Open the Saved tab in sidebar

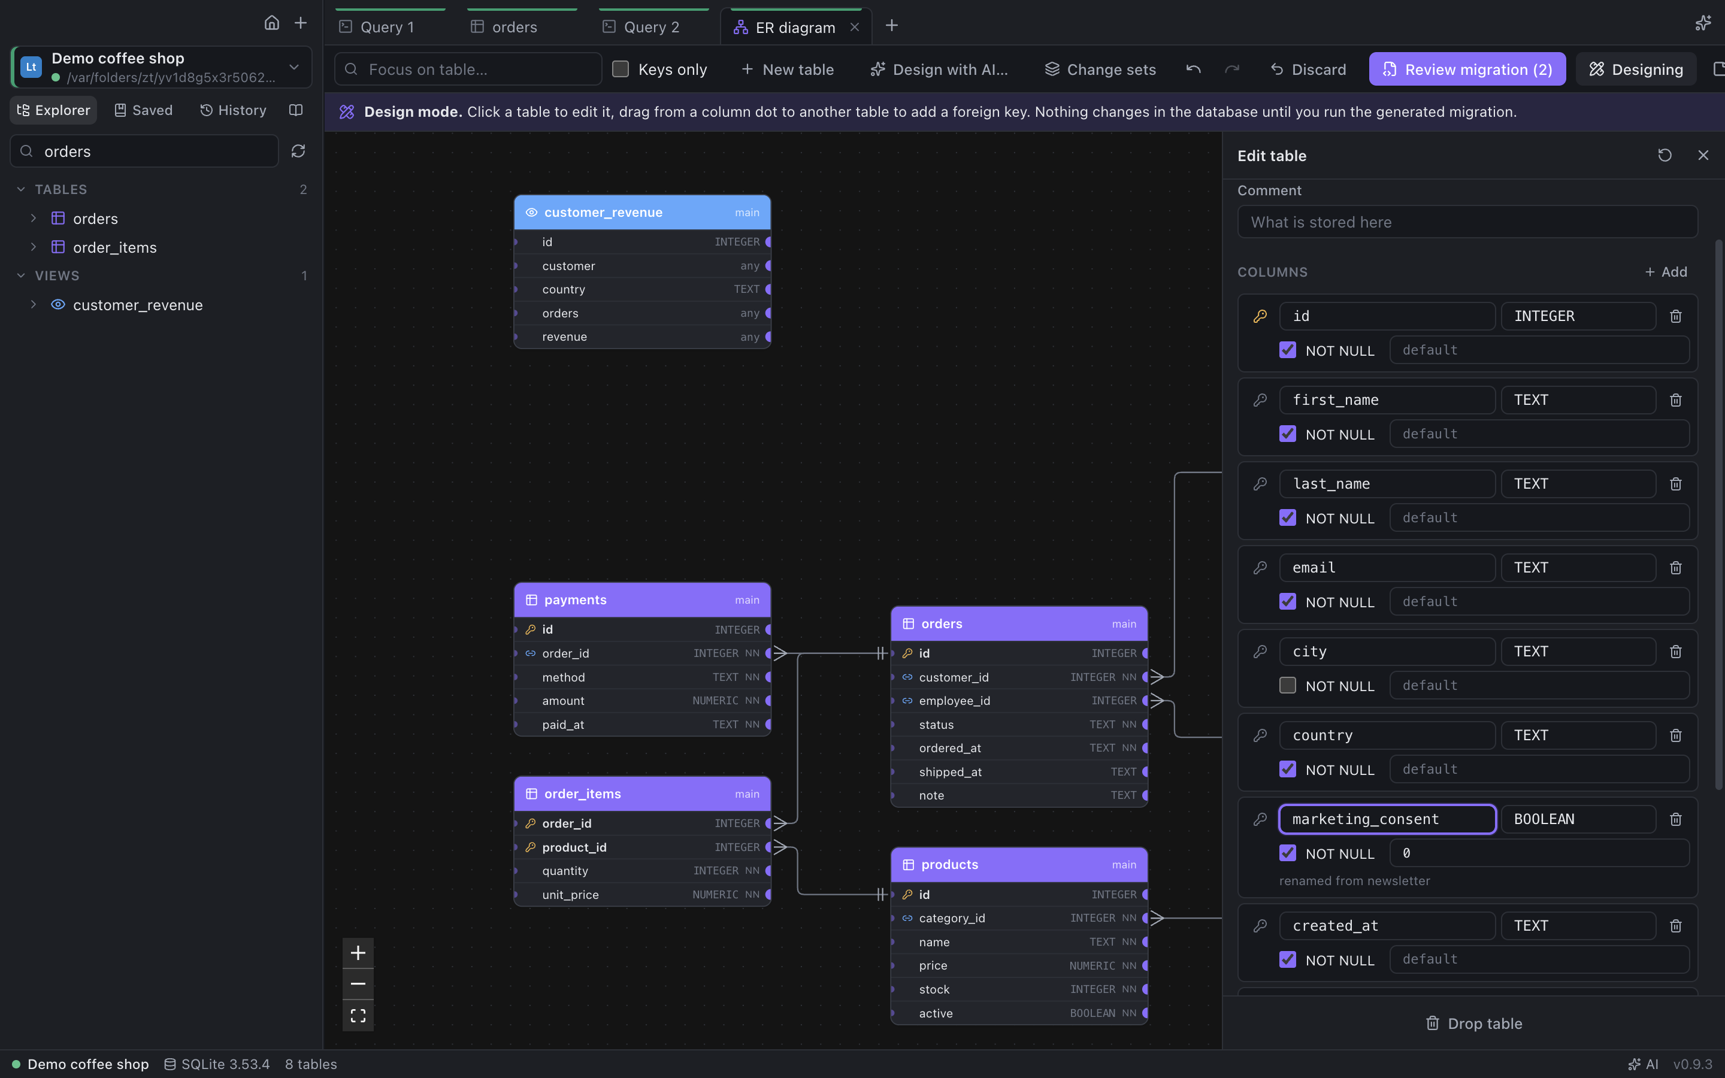tap(143, 110)
